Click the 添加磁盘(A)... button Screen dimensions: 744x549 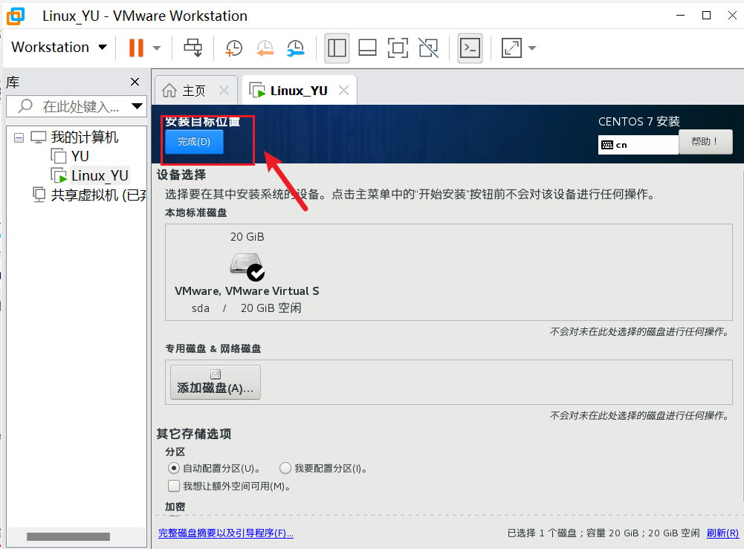click(216, 382)
